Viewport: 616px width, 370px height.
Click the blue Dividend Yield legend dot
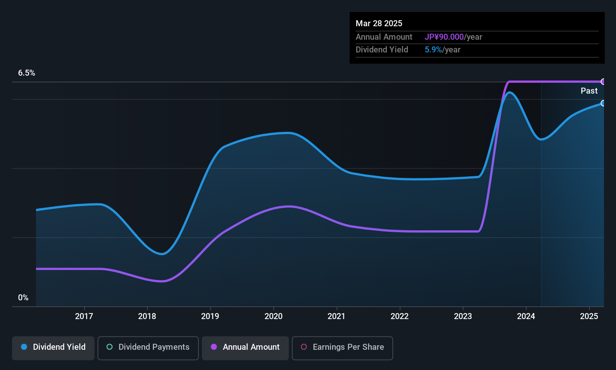[x=24, y=347]
